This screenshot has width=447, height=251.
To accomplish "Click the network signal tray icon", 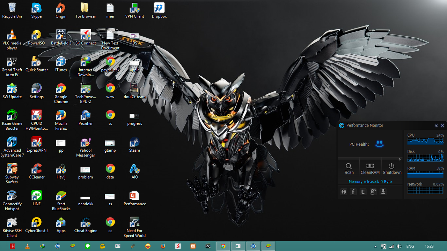I will point(391,246).
